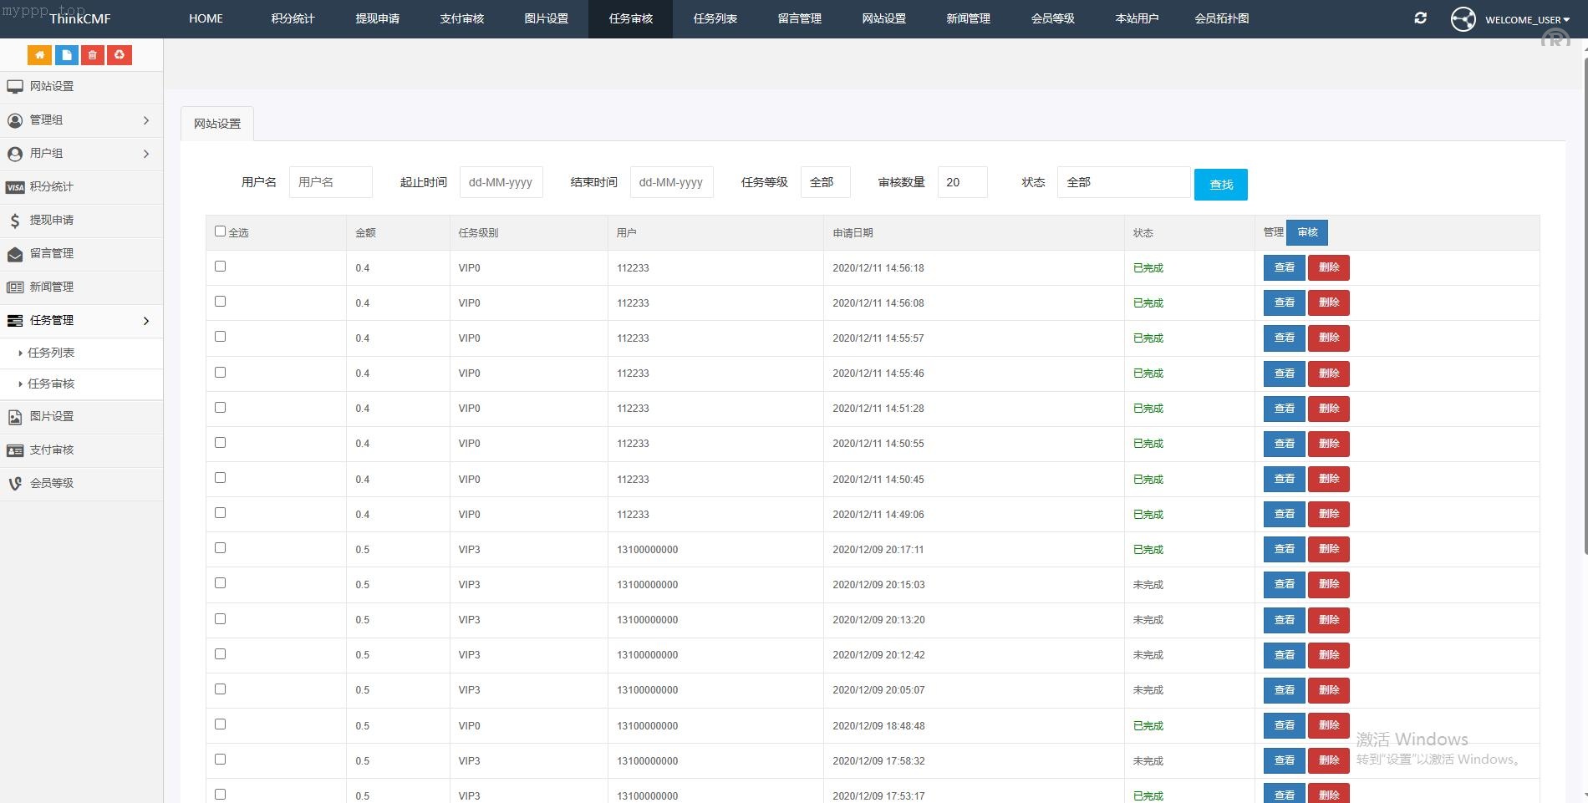Viewport: 1588px width, 803px height.
Task: Click the 起止时间 date input field
Action: [x=501, y=182]
